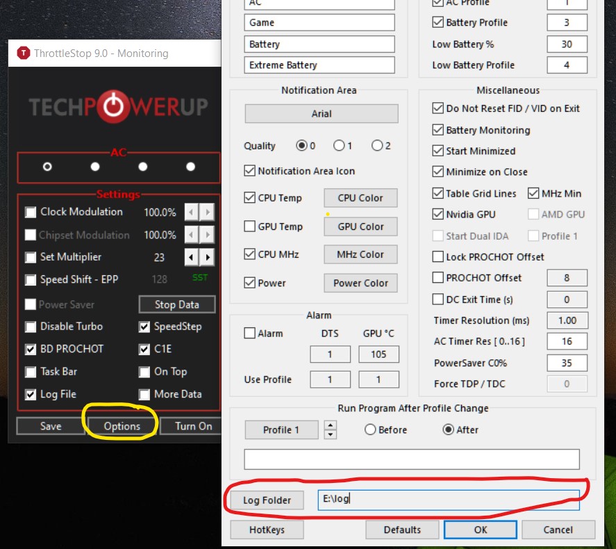Viewport: 616px width, 549px height.
Task: Click the log folder path field
Action: [448, 500]
